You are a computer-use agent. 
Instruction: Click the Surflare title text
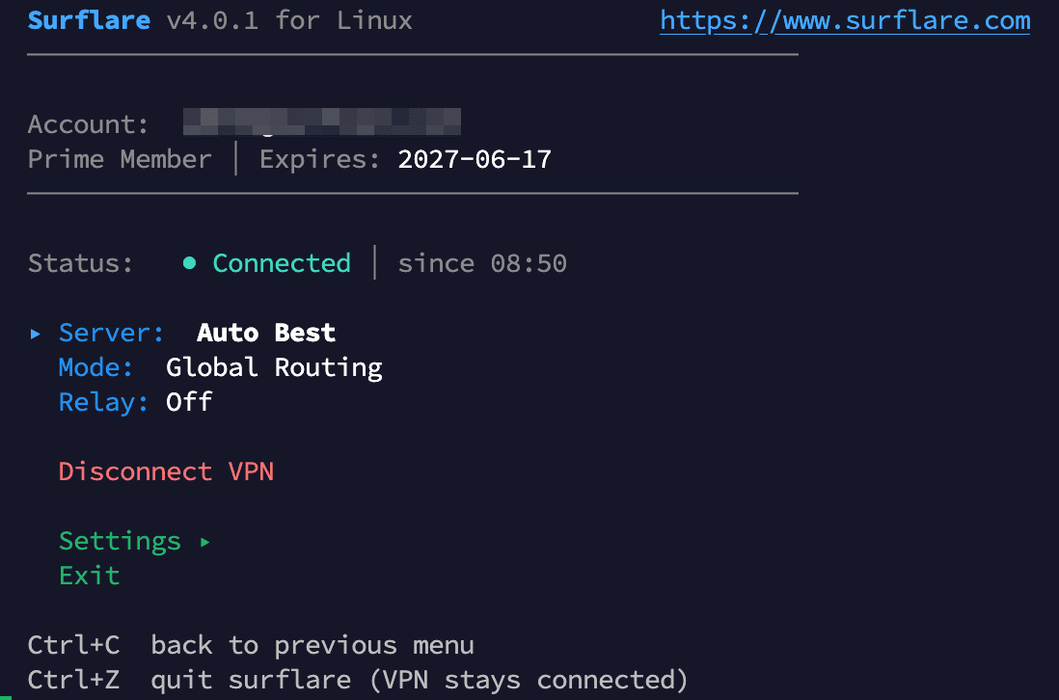(x=89, y=20)
